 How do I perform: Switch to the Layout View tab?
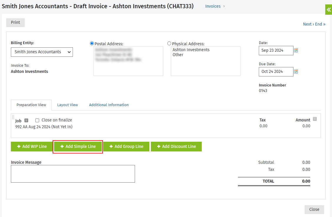tap(68, 105)
